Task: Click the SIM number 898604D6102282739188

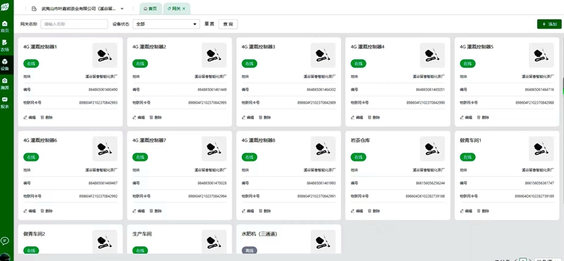Action: [x=426, y=196]
